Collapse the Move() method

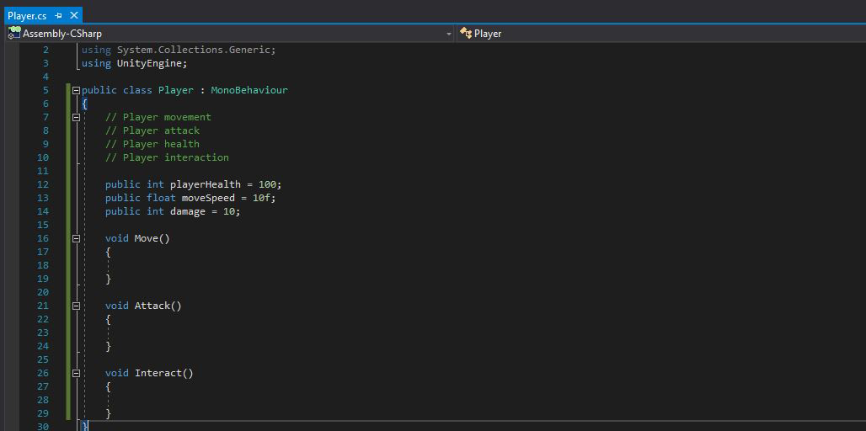76,238
